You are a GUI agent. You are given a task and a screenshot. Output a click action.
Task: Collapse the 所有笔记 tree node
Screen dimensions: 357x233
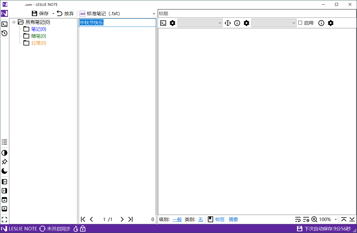click(x=14, y=22)
